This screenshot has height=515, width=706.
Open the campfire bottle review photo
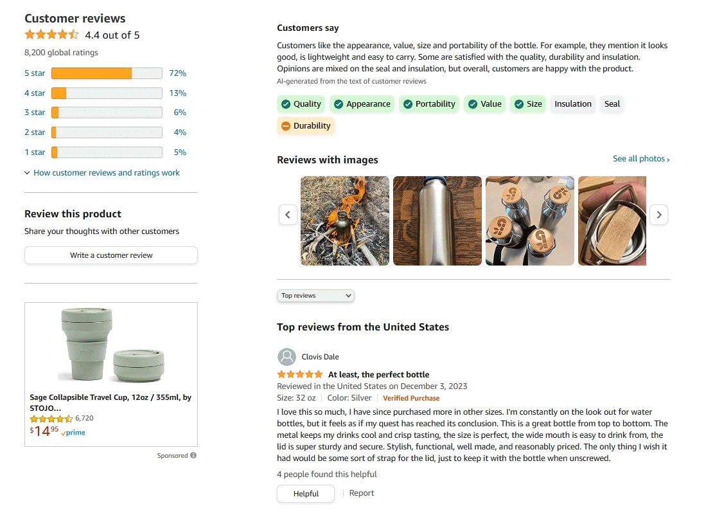click(345, 221)
